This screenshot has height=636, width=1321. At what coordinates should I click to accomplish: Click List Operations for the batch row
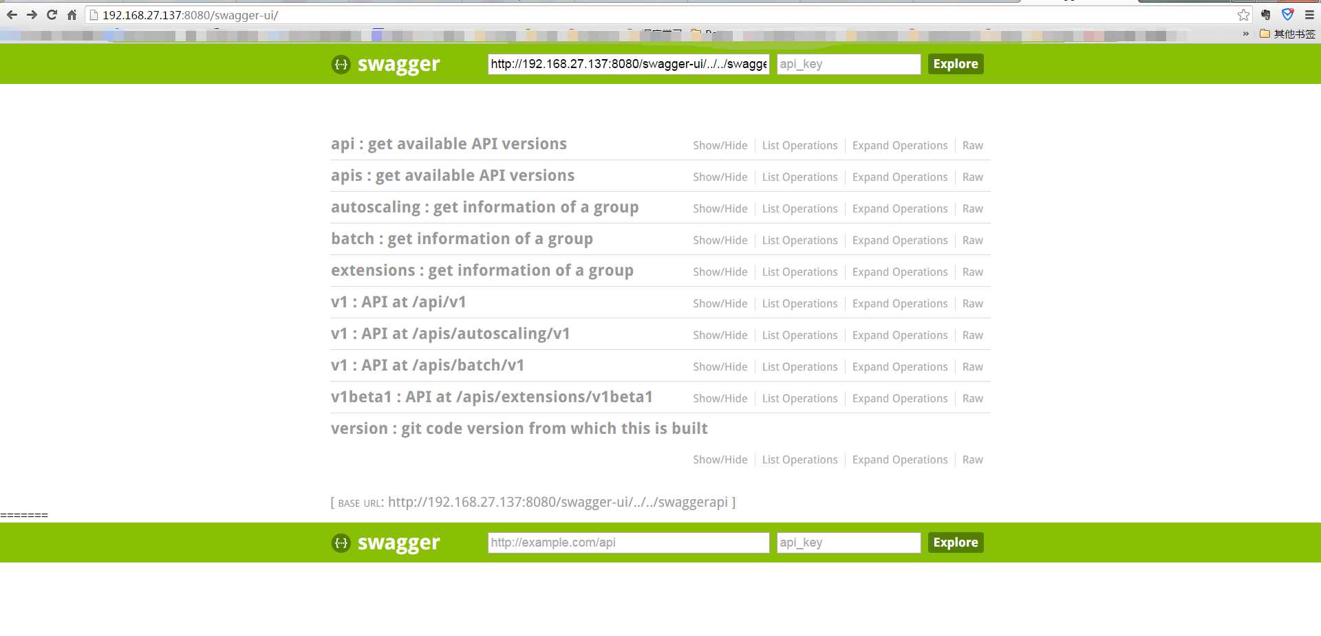(x=799, y=240)
